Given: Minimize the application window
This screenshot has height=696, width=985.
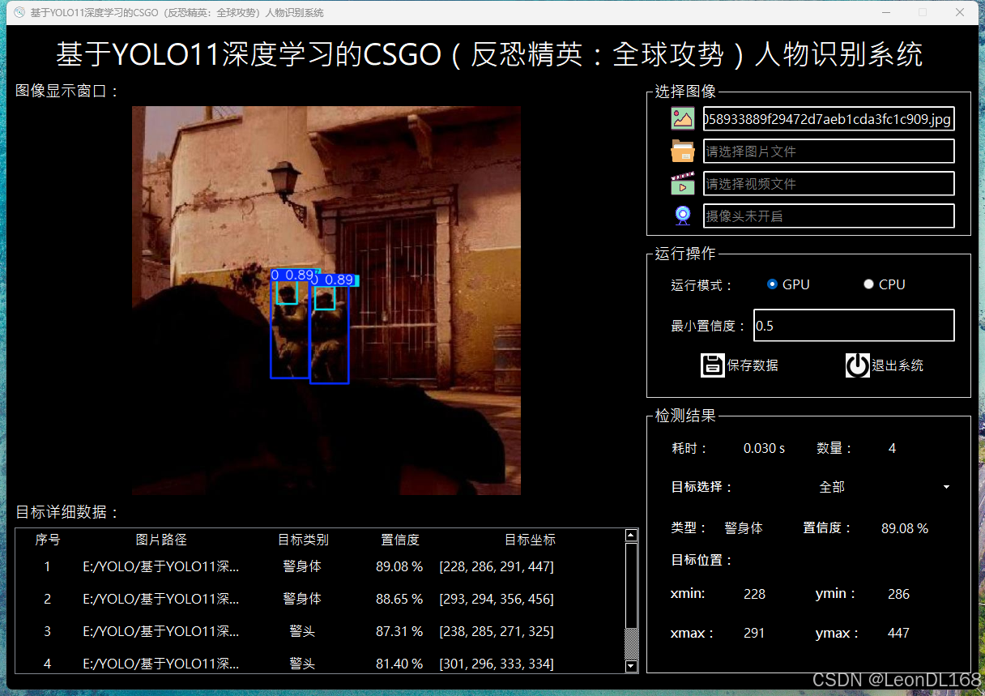Looking at the screenshot, I should click(x=885, y=12).
